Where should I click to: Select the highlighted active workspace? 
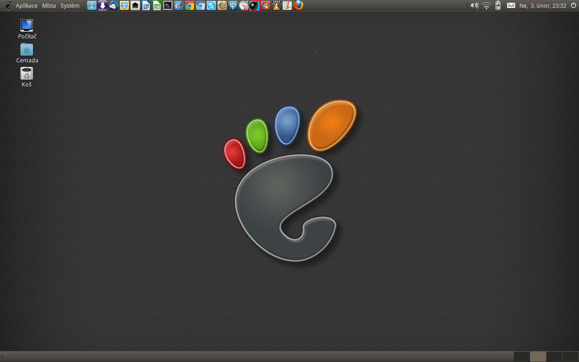pyautogui.click(x=538, y=357)
